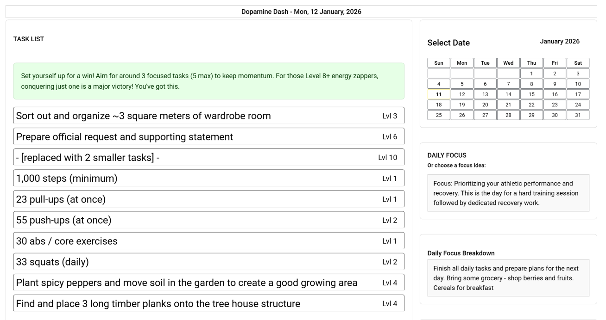The height and width of the screenshot is (320, 606).
Task: Select the '33 squats (daily)' task
Action: click(x=208, y=262)
